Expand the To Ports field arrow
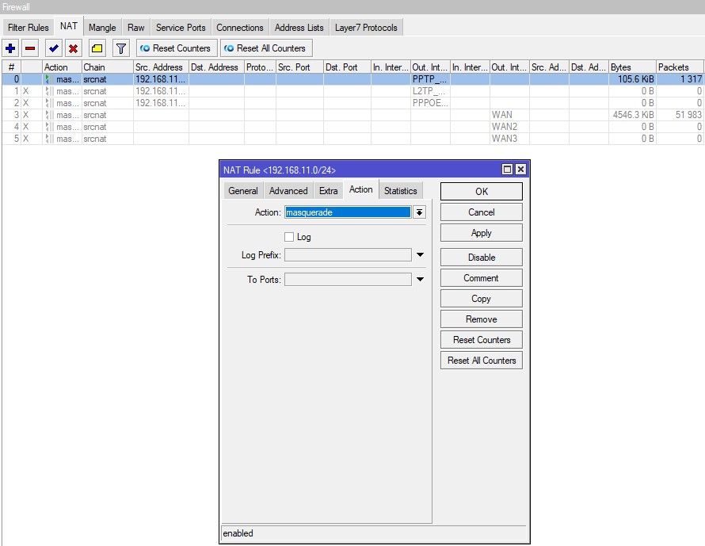705x546 pixels. pyautogui.click(x=420, y=279)
